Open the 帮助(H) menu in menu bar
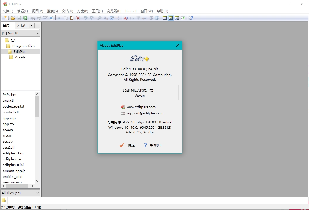The height and width of the screenshot is (210, 309). (162, 11)
